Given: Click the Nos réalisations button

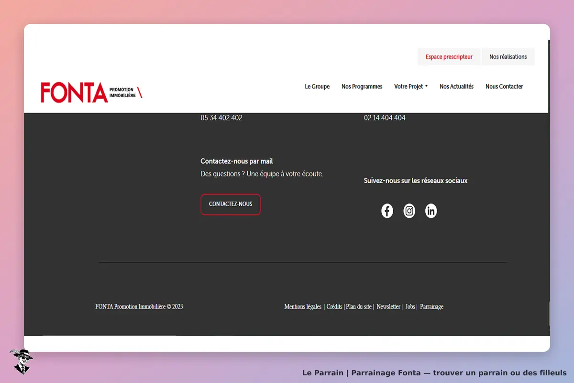Looking at the screenshot, I should [508, 56].
